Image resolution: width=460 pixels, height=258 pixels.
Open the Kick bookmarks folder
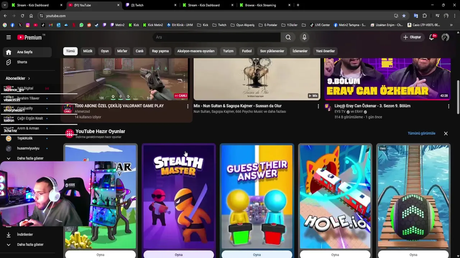pos(203,25)
